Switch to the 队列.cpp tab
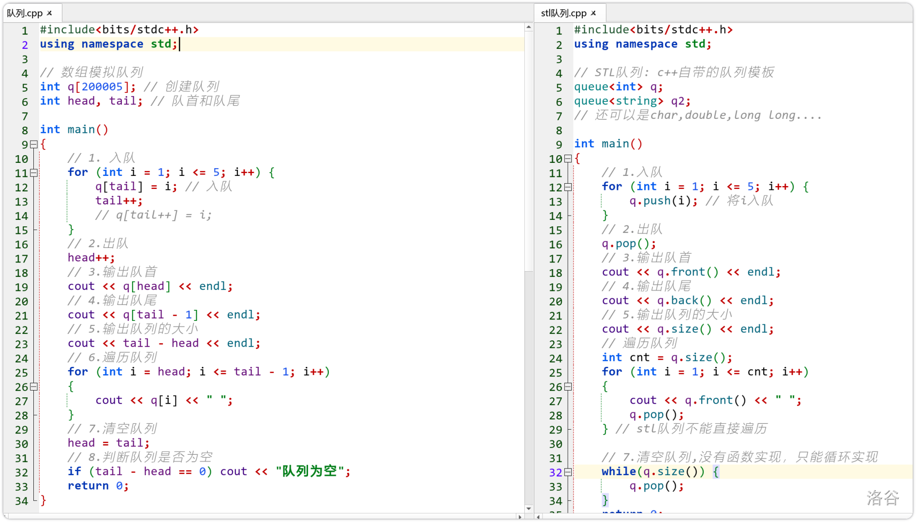Screen dimensions: 916x522 click(x=25, y=13)
